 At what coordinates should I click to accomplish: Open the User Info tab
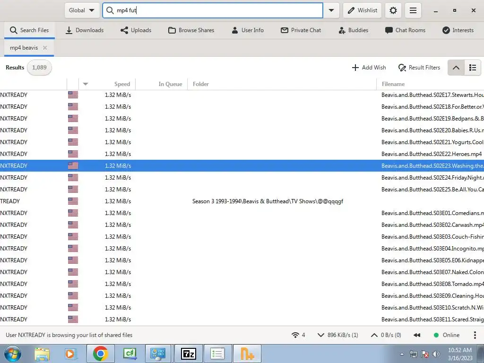pyautogui.click(x=248, y=30)
